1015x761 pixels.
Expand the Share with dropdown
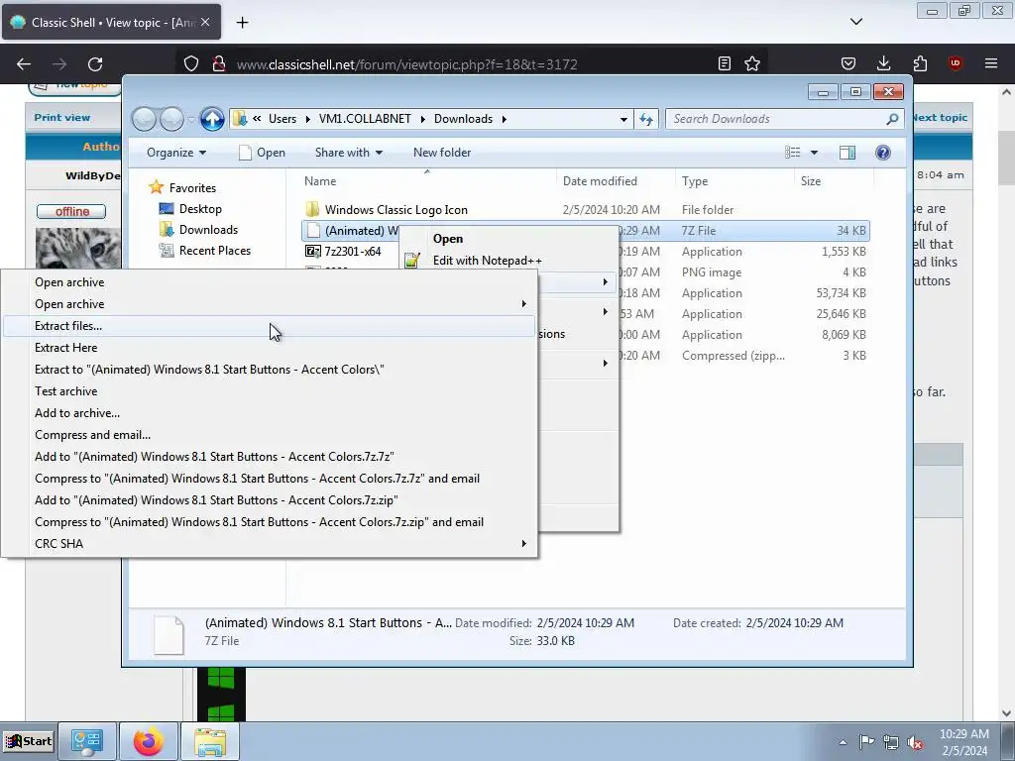[348, 153]
